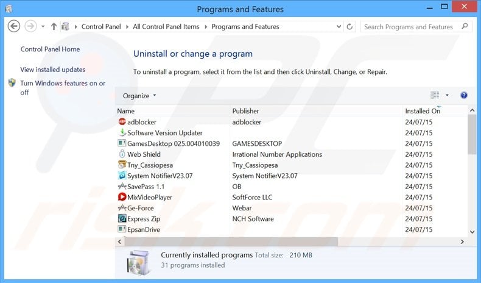481x283 pixels.
Task: Click the scroll right arrow
Action: coord(462,242)
